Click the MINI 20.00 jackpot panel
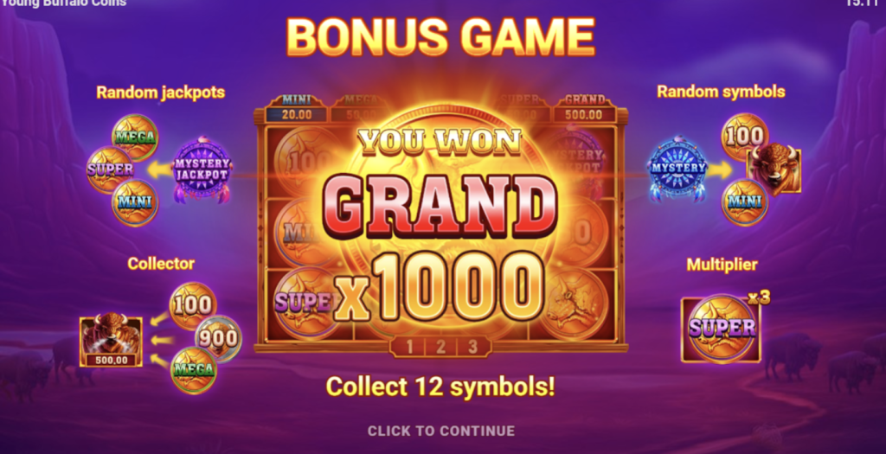886x454 pixels. tap(297, 108)
